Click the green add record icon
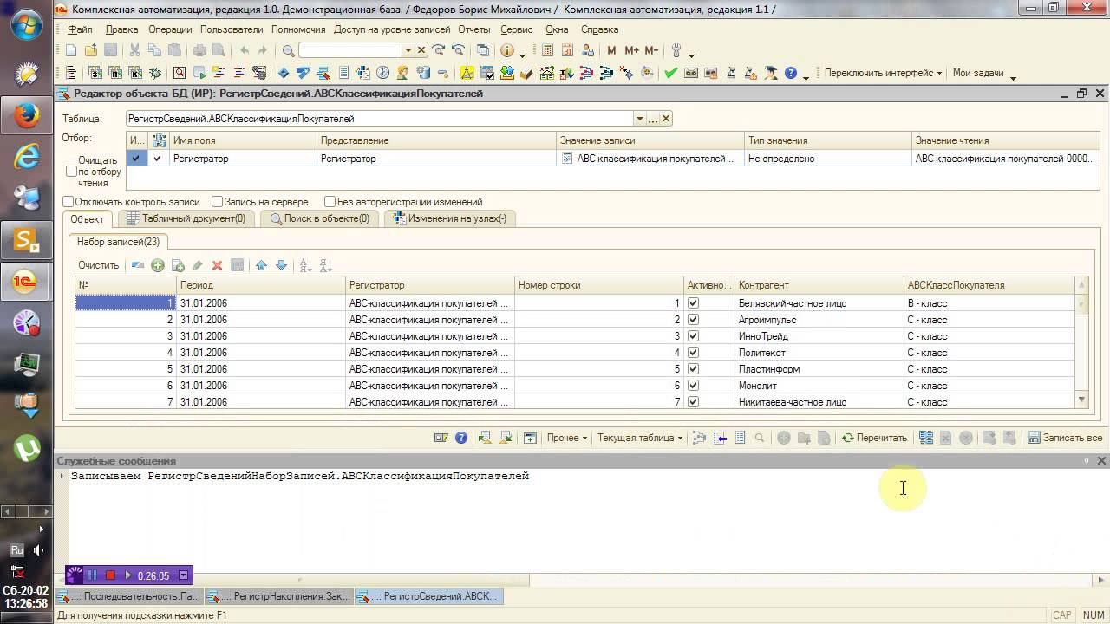 tap(157, 265)
